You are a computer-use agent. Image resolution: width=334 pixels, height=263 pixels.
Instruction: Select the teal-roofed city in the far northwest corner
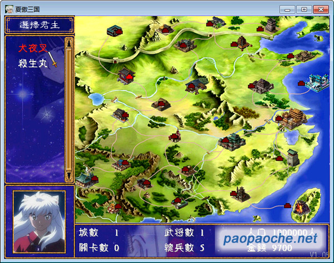coord(115,31)
